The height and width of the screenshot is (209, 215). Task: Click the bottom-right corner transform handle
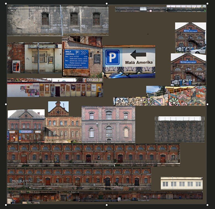[207, 205]
